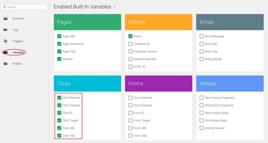The height and width of the screenshot is (143, 268).
Task: Check the Form Element variable
Action: point(130,98)
